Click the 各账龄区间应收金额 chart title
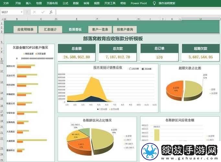 [x=180, y=120]
